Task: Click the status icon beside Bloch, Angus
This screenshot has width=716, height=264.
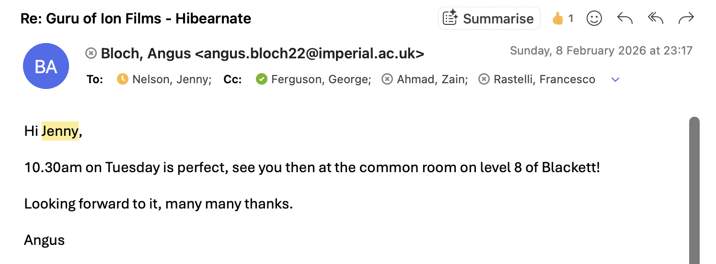Action: (x=91, y=54)
